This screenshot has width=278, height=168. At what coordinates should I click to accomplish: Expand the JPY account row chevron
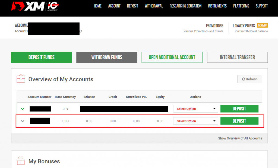tap(23, 109)
